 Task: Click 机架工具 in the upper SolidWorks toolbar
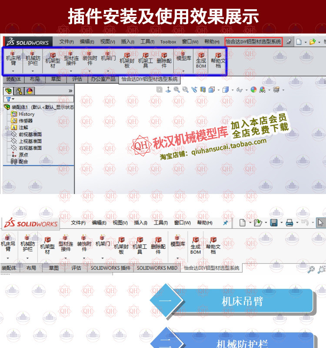pos(146,60)
